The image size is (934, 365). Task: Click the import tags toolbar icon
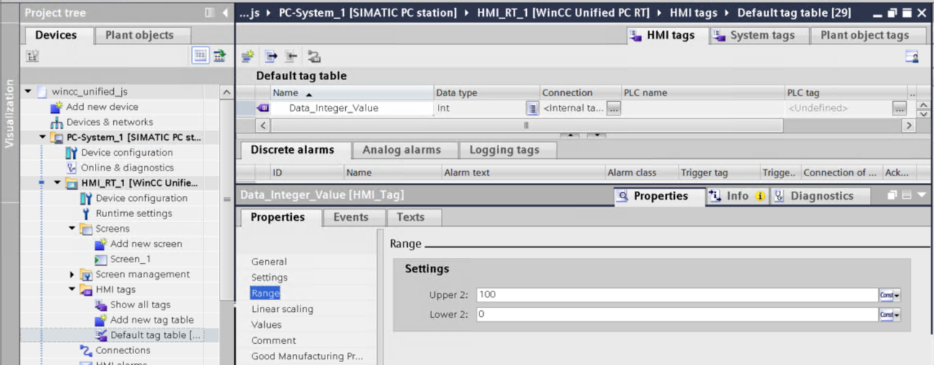(291, 57)
